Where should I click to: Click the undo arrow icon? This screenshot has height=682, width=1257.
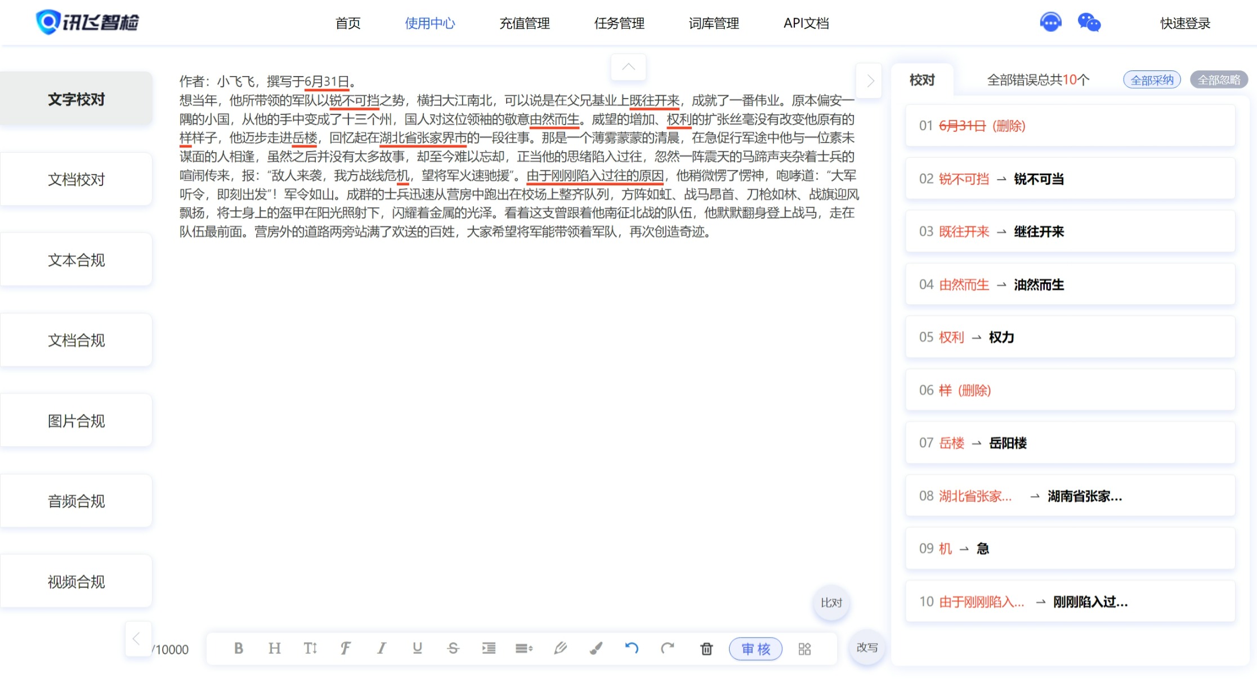pos(632,648)
